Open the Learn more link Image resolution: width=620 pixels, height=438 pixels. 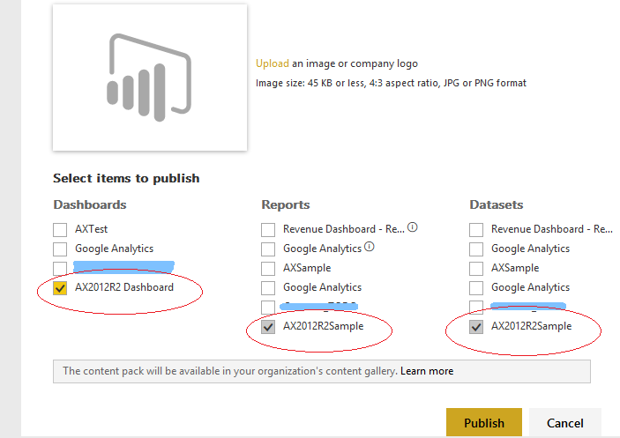click(x=427, y=371)
